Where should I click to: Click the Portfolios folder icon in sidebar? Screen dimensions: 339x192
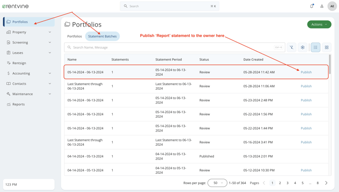click(x=8, y=22)
